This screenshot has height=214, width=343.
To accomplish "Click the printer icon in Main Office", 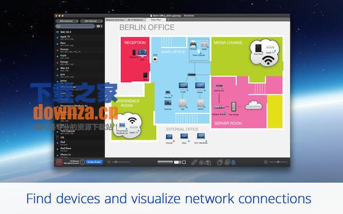I will pyautogui.click(x=193, y=44).
